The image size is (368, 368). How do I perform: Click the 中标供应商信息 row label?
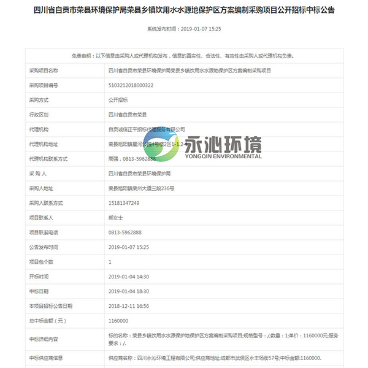tap(47, 358)
